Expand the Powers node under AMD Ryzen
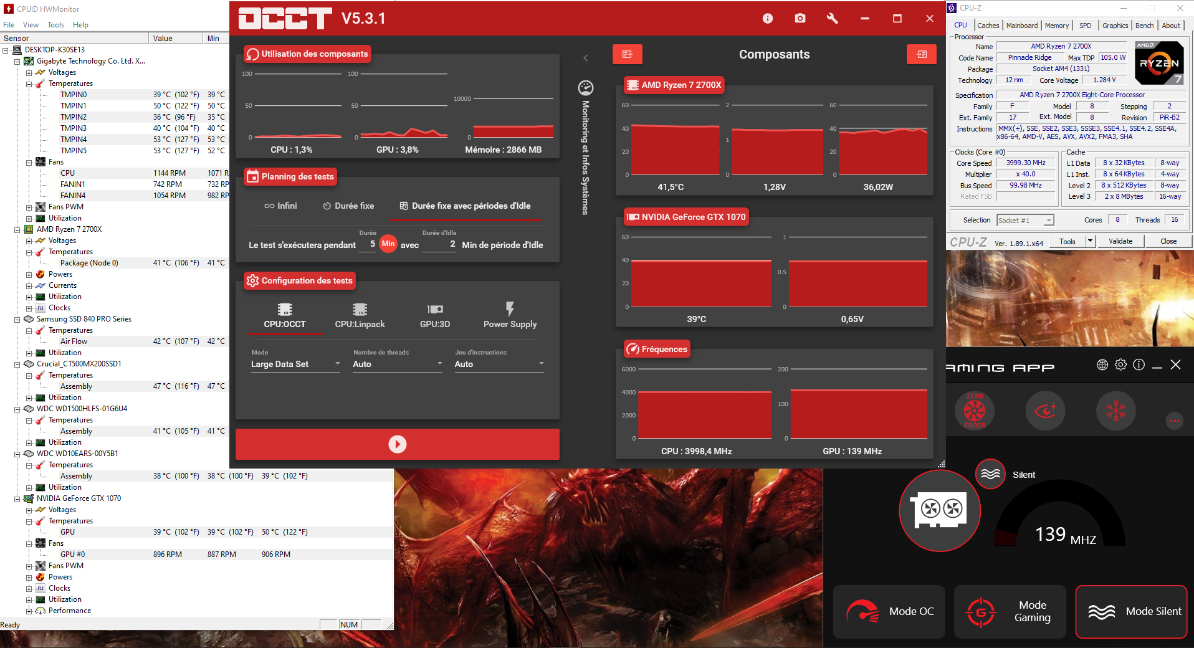 pos(29,274)
